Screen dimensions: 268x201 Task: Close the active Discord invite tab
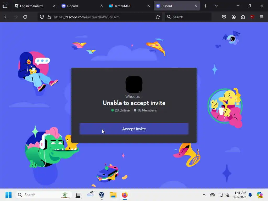196,6
